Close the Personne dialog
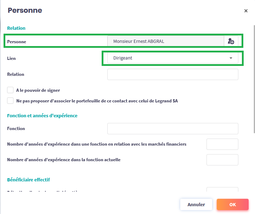The image size is (255, 214). click(246, 11)
